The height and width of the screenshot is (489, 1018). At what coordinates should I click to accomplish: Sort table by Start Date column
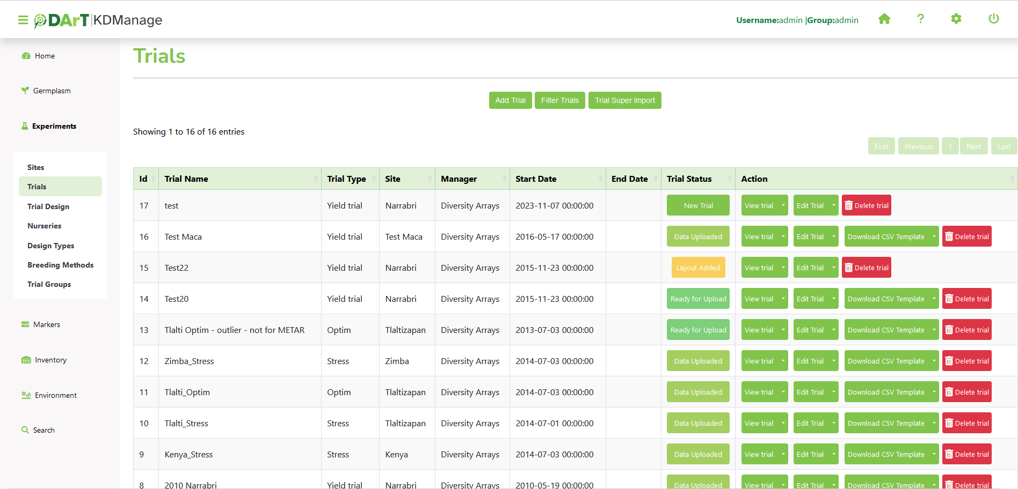coord(557,179)
